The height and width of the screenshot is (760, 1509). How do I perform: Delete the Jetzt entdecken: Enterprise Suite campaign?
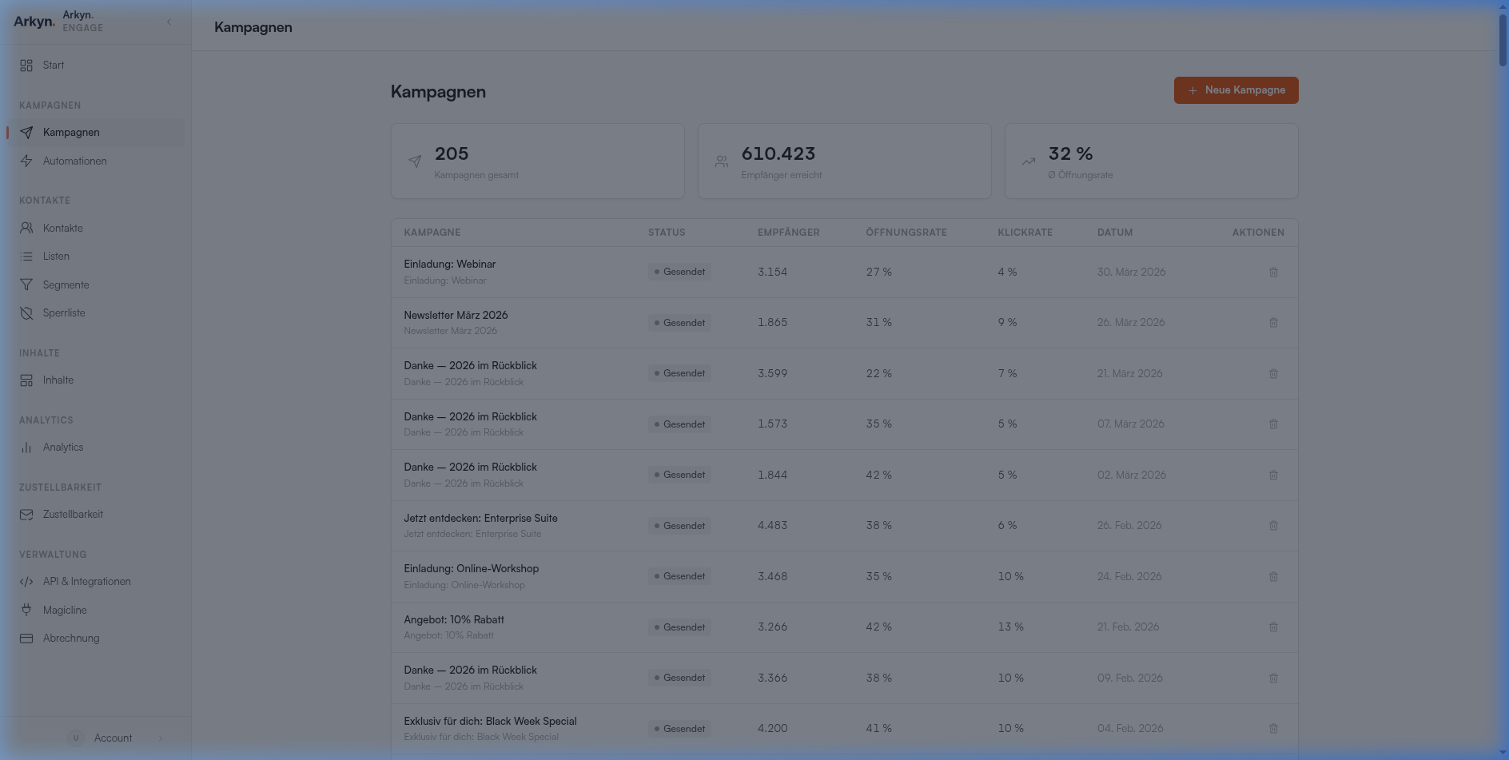(x=1273, y=526)
